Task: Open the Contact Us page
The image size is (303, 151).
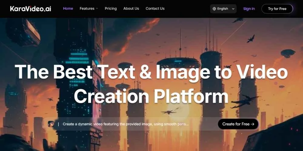Action: pos(155,8)
